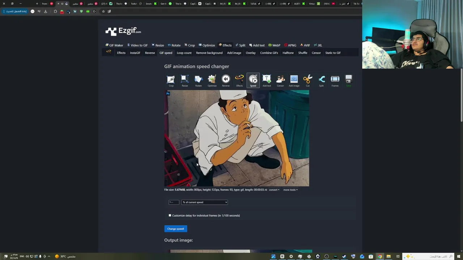This screenshot has height=260, width=463.
Task: Select the highlighted Speed tool icon
Action: pyautogui.click(x=253, y=81)
